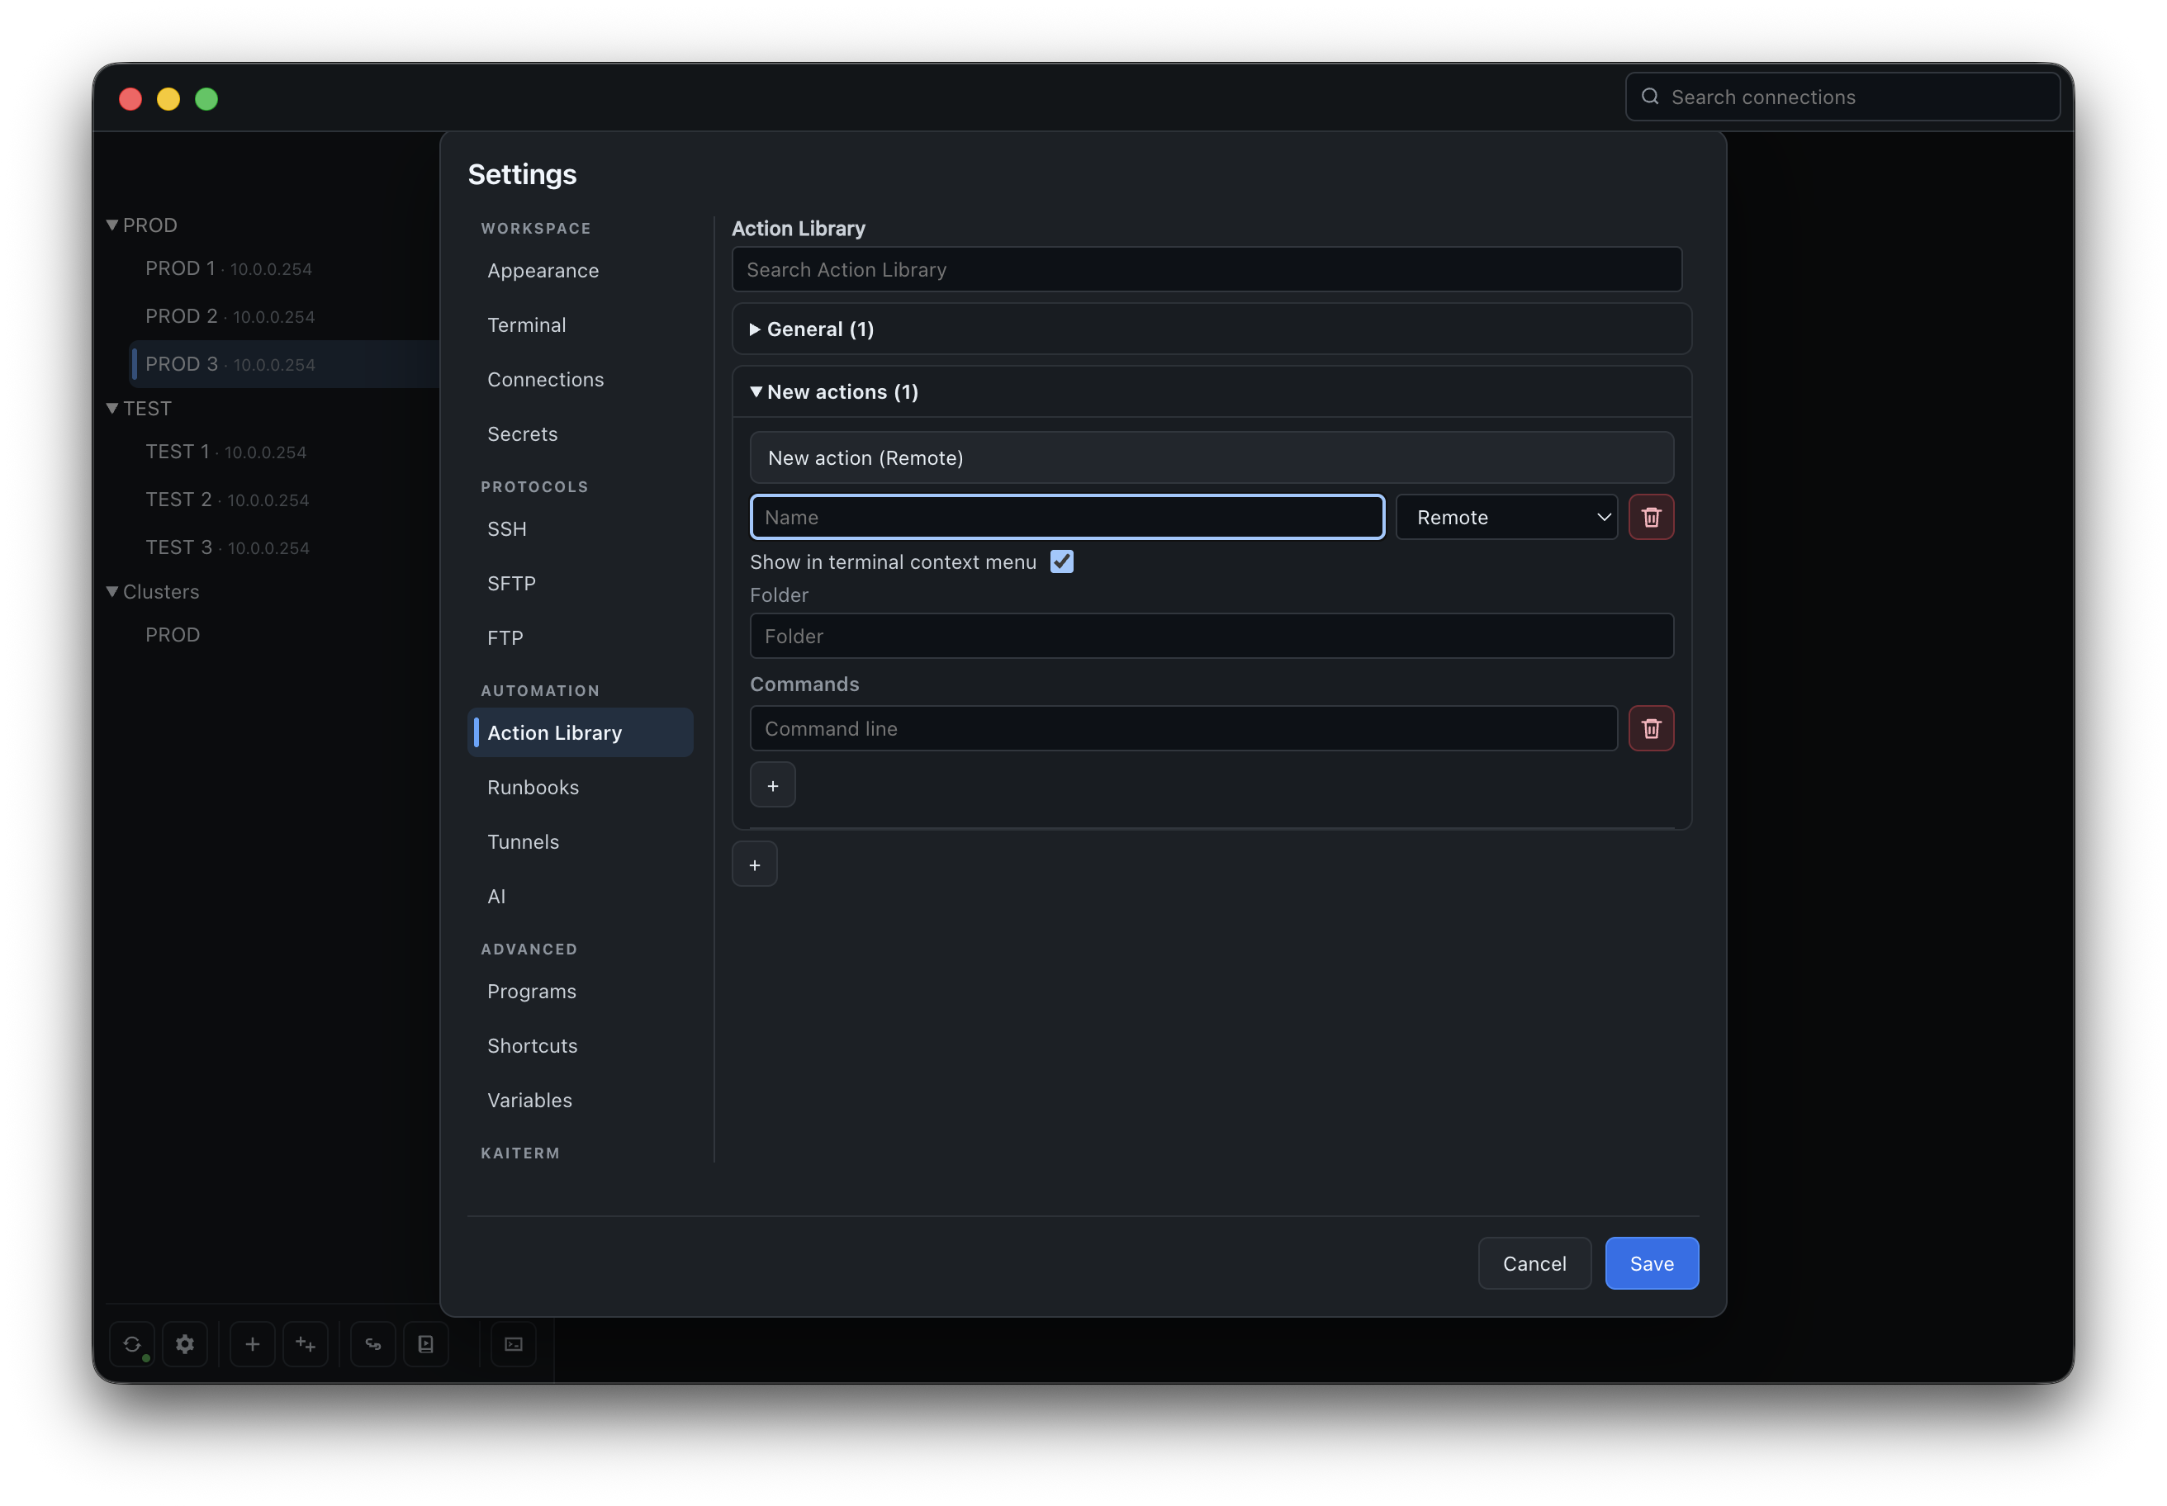
Task: Click the Search connections field
Action: (x=1842, y=97)
